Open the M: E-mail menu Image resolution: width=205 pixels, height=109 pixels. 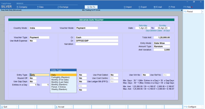coord(158,7)
